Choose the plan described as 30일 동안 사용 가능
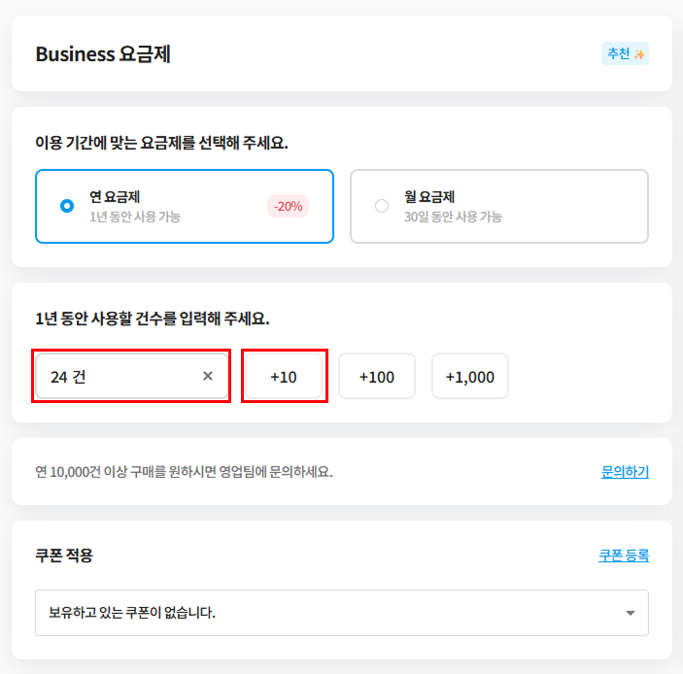 (453, 217)
